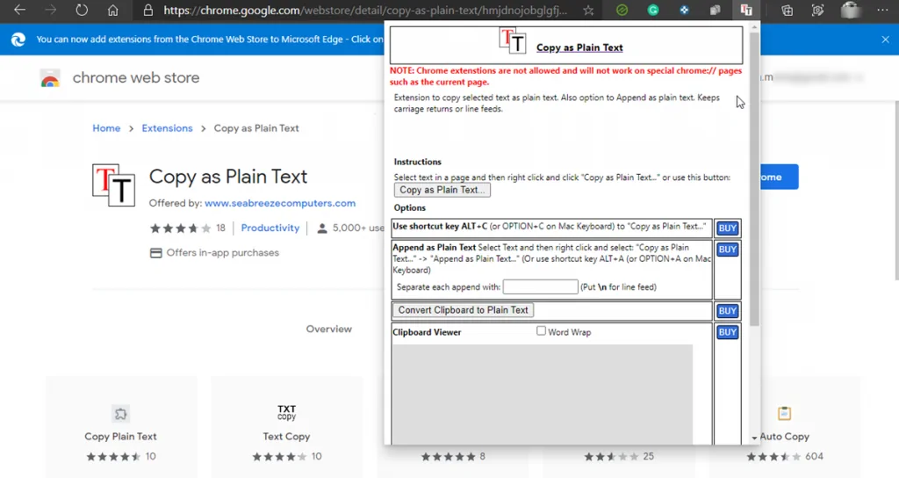This screenshot has height=478, width=899.
Task: Switch to the Overview tab
Action: (x=328, y=330)
